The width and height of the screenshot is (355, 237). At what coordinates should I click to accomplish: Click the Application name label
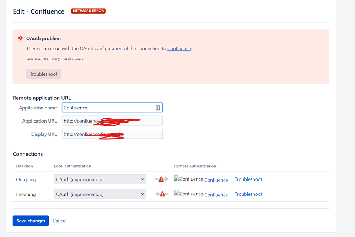(x=38, y=108)
